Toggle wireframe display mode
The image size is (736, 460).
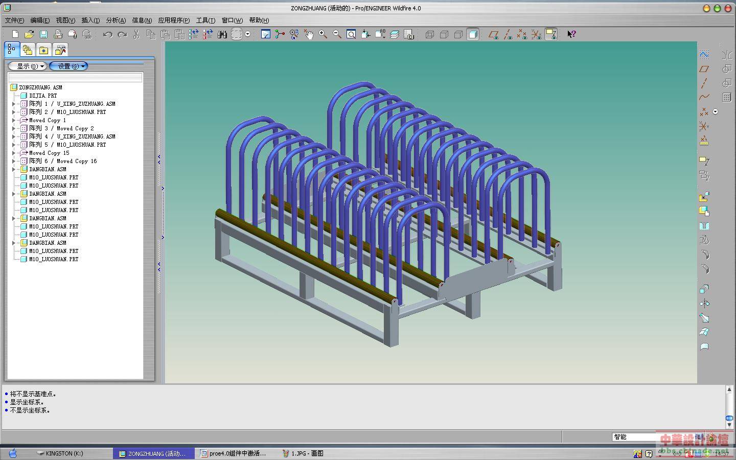coord(430,34)
